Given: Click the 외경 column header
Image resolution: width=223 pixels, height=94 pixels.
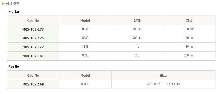Looking at the screenshot, I should click(189, 20).
